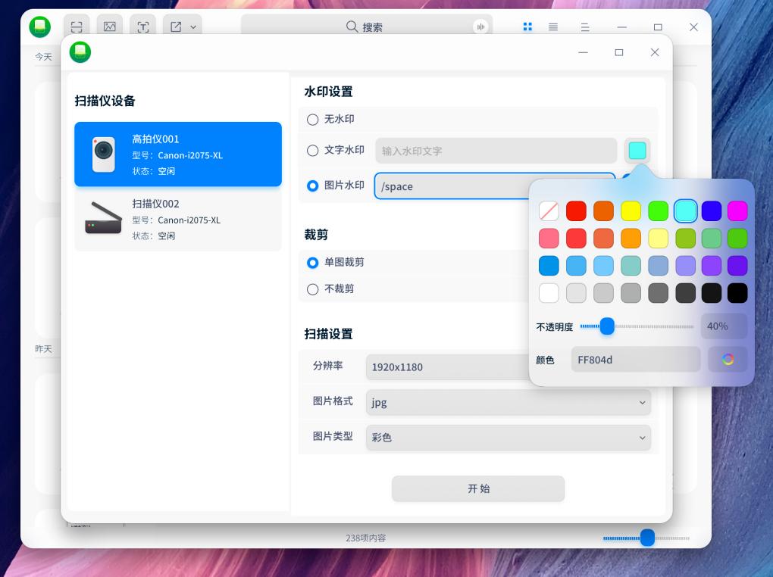Viewport: 773px width, 577px height.
Task: Select the 不裁剪 crop option
Action: click(311, 288)
